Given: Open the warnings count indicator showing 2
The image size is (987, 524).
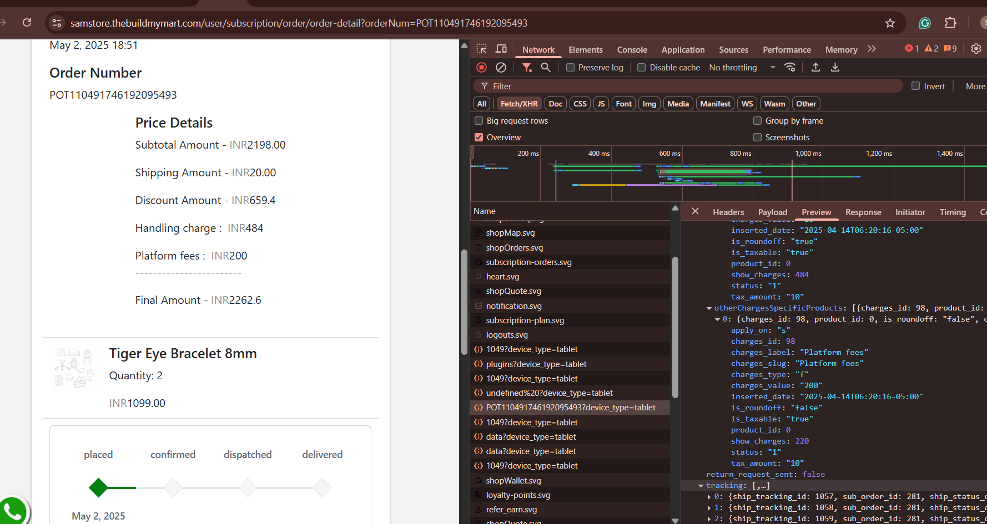Looking at the screenshot, I should pyautogui.click(x=931, y=49).
